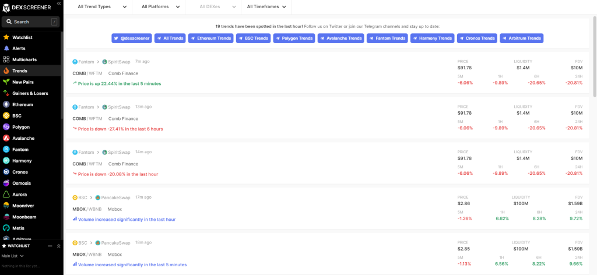This screenshot has height=275, width=597.
Task: Open the @dexscreener Twitter button
Action: (x=132, y=38)
